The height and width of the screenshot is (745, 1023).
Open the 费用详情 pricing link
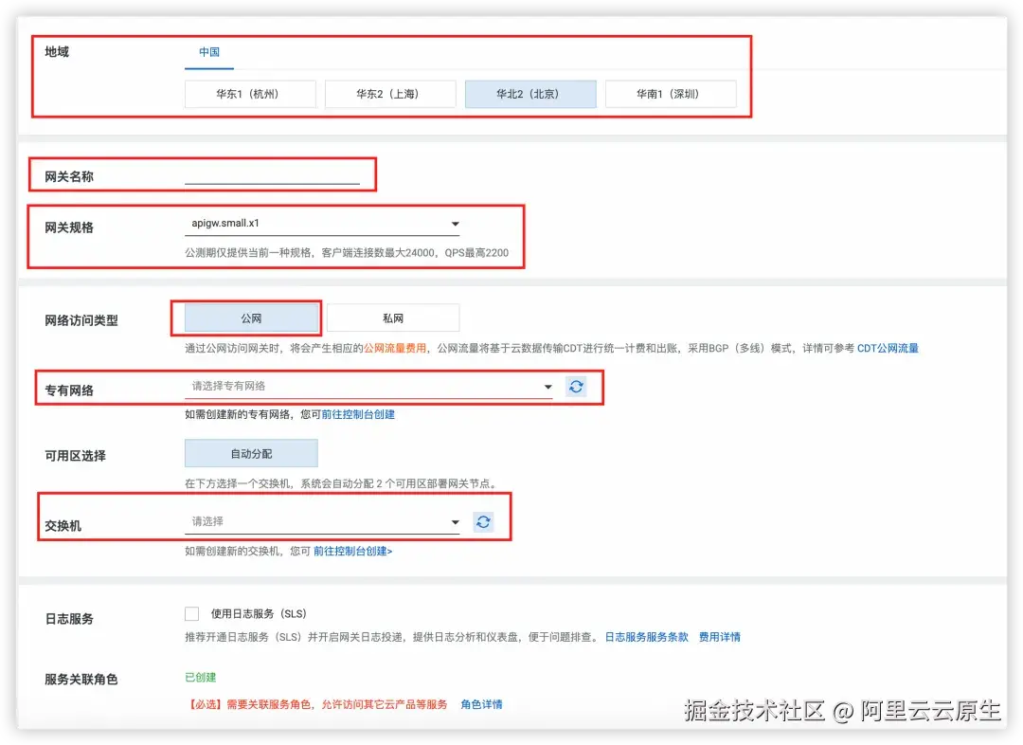click(x=721, y=637)
